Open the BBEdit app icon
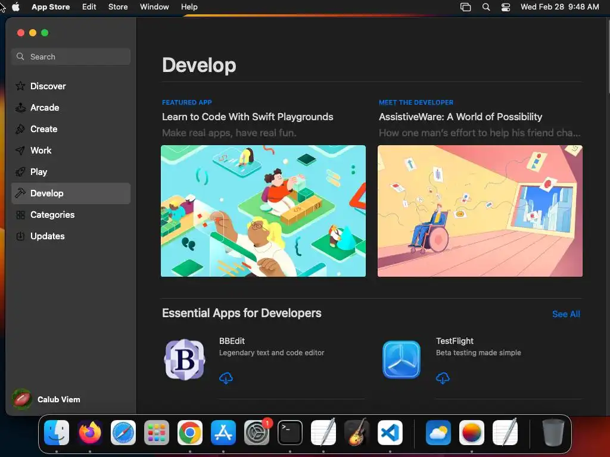Viewport: 610px width, 457px height. coord(185,359)
